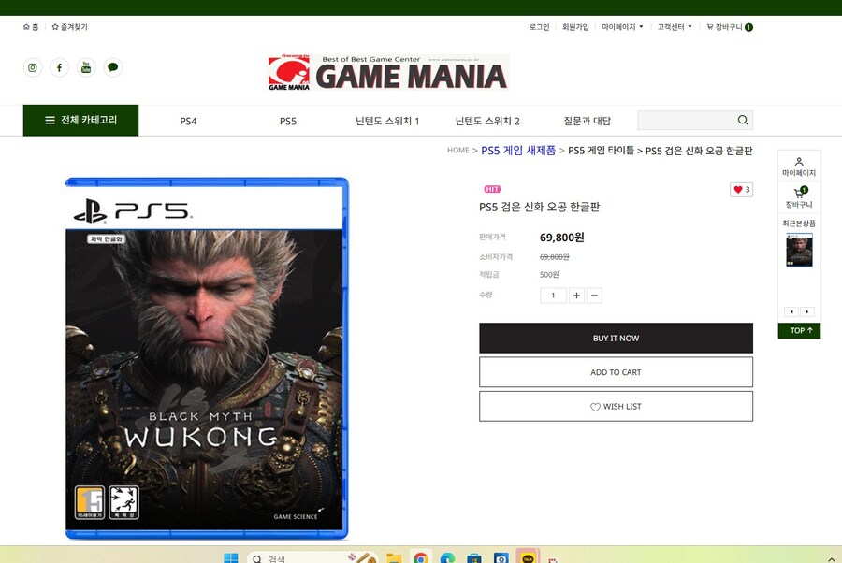Switch to the PS5 navigation tab
The height and width of the screenshot is (563, 842).
tap(287, 120)
